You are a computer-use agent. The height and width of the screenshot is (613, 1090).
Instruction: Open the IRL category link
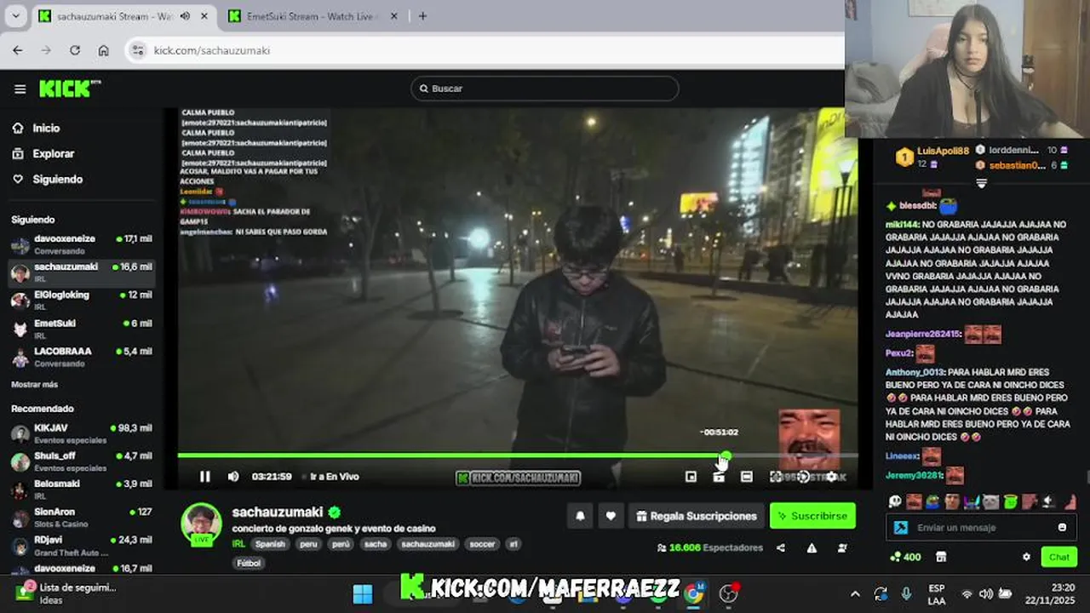pyautogui.click(x=238, y=544)
